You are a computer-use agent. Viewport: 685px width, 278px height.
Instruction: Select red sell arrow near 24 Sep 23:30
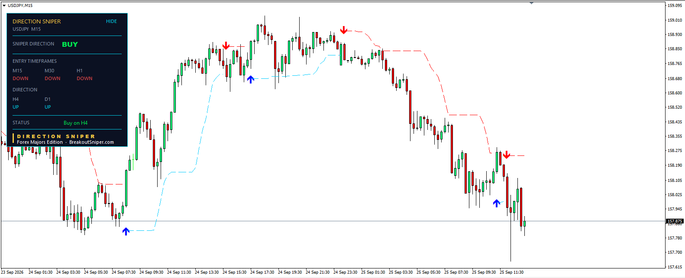click(x=344, y=30)
